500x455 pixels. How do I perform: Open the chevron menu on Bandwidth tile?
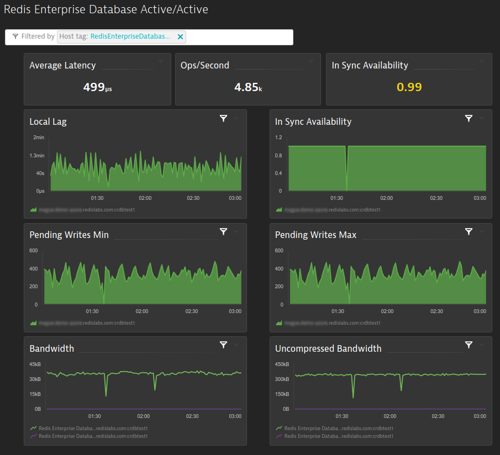click(236, 345)
